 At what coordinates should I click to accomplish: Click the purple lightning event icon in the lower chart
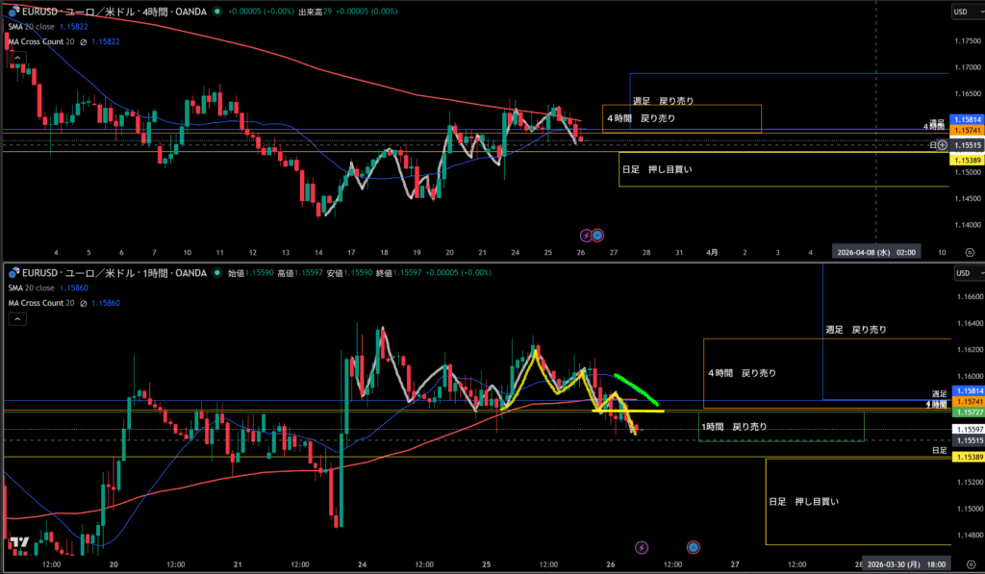tap(643, 547)
